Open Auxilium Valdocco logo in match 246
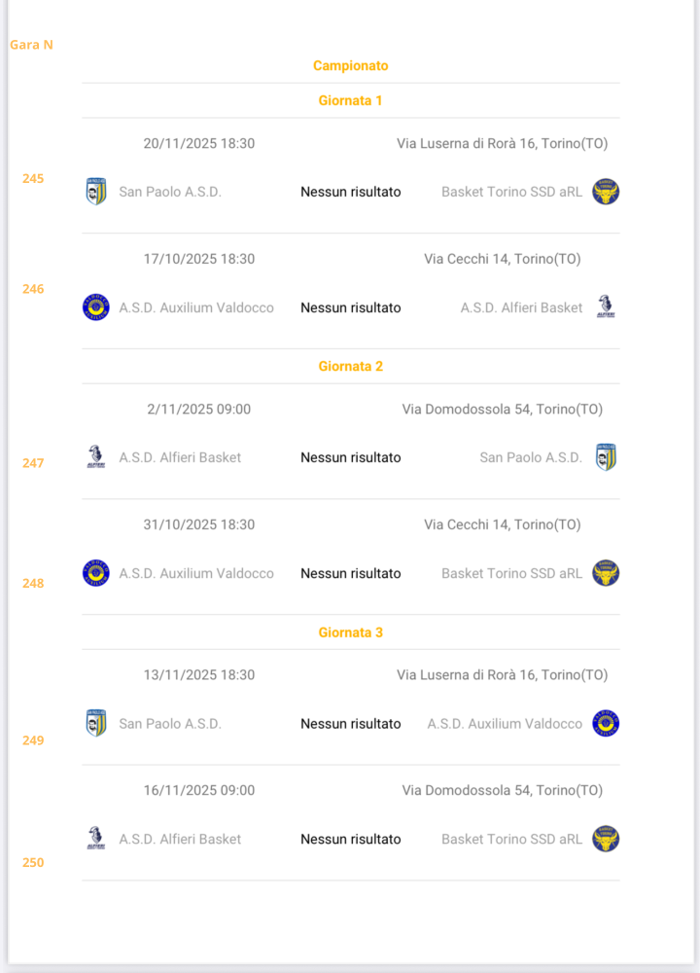 tap(96, 307)
